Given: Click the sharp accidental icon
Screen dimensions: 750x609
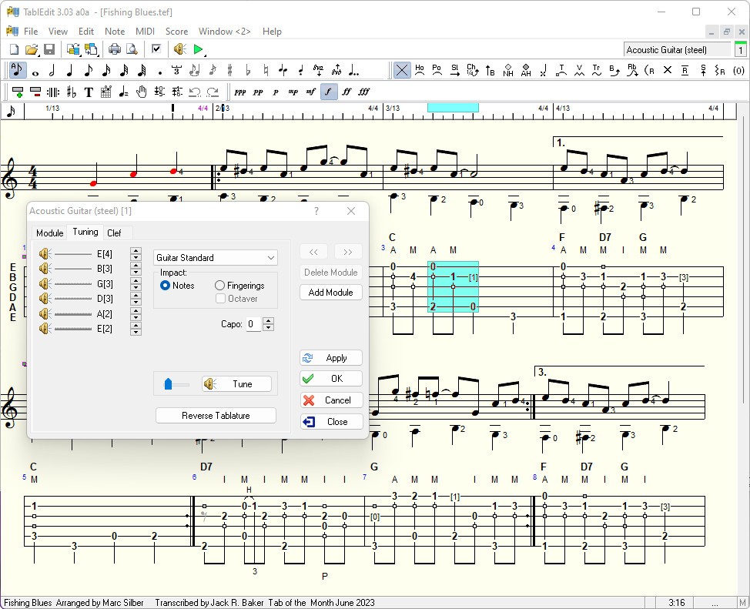Looking at the screenshot, I should click(229, 71).
